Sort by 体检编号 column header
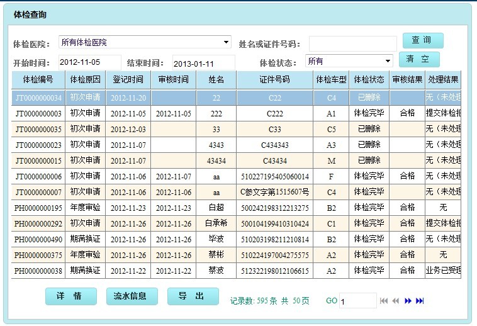Viewport: 477px width, 326px height. [38, 80]
